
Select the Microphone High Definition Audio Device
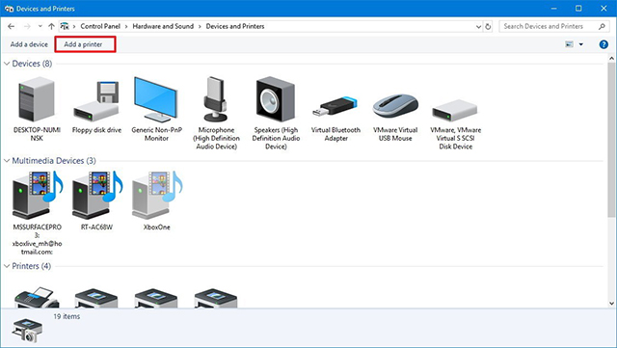coord(216,99)
